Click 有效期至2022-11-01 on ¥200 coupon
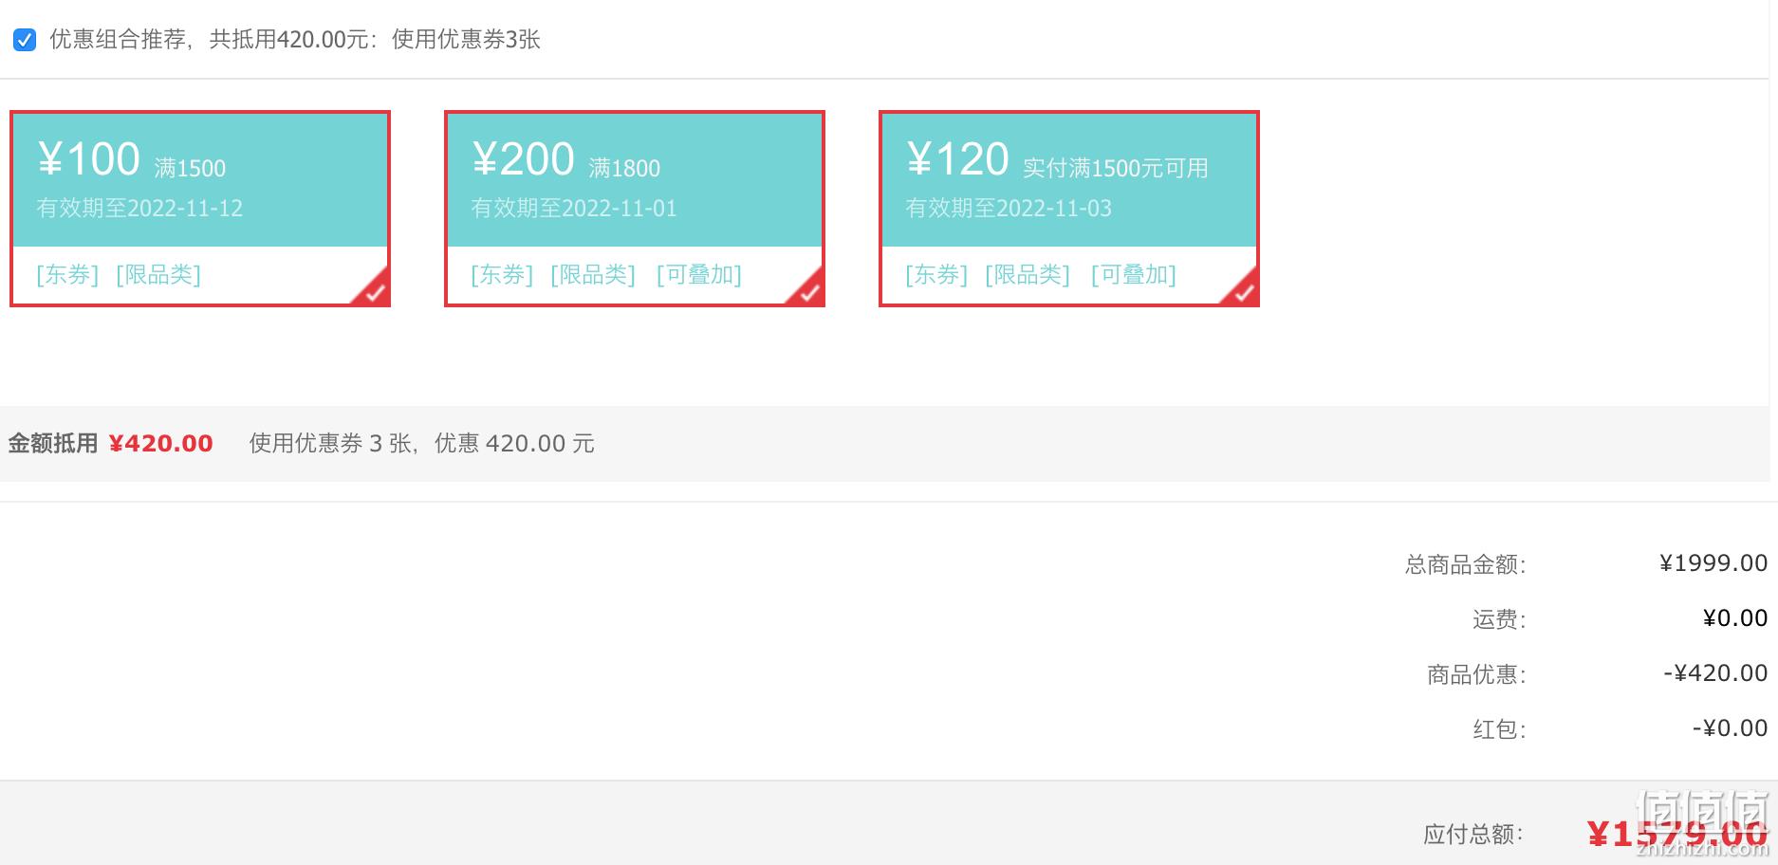Screen dimensions: 1778x865 [574, 209]
